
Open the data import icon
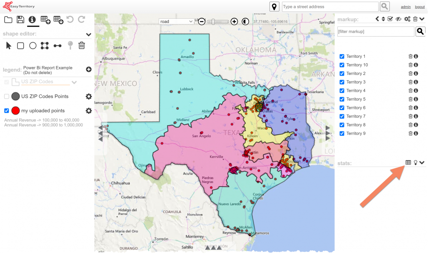(x=45, y=19)
